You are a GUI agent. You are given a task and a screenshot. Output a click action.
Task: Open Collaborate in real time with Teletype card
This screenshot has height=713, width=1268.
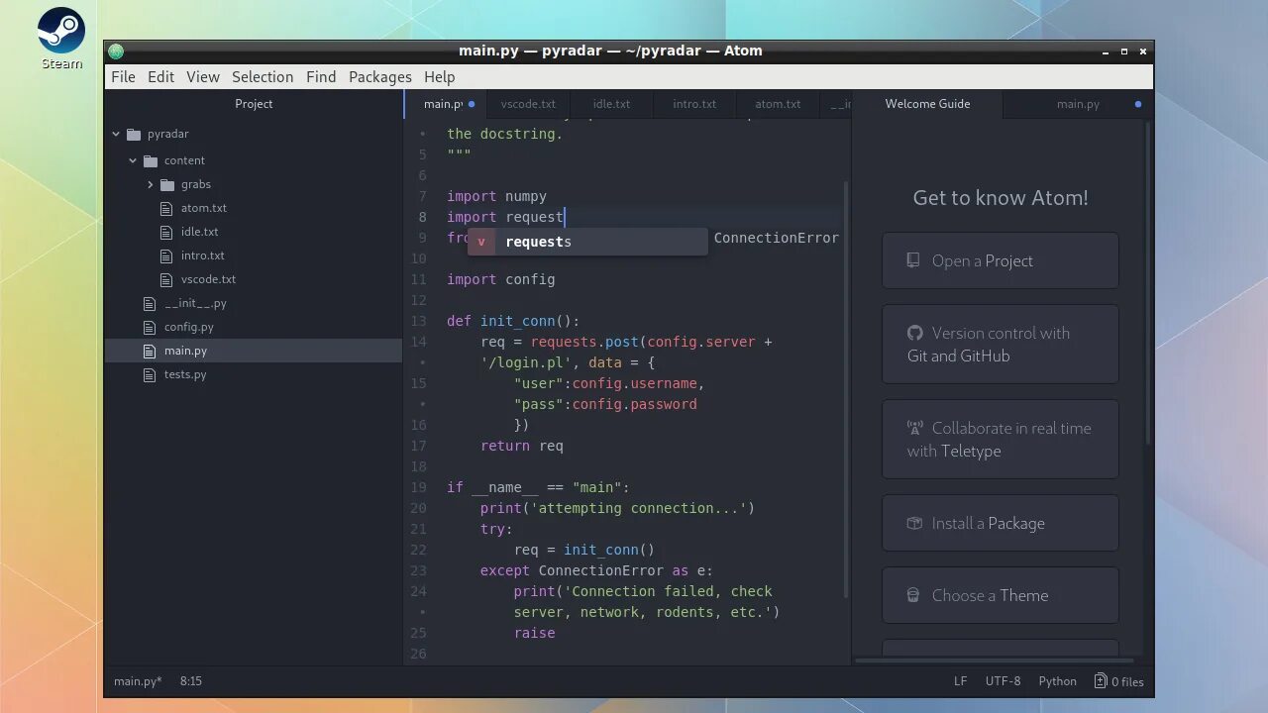coord(1001,439)
